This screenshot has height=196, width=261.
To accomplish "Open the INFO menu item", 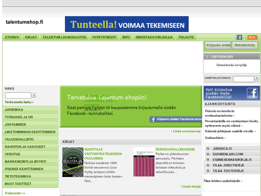I will click(126, 37).
